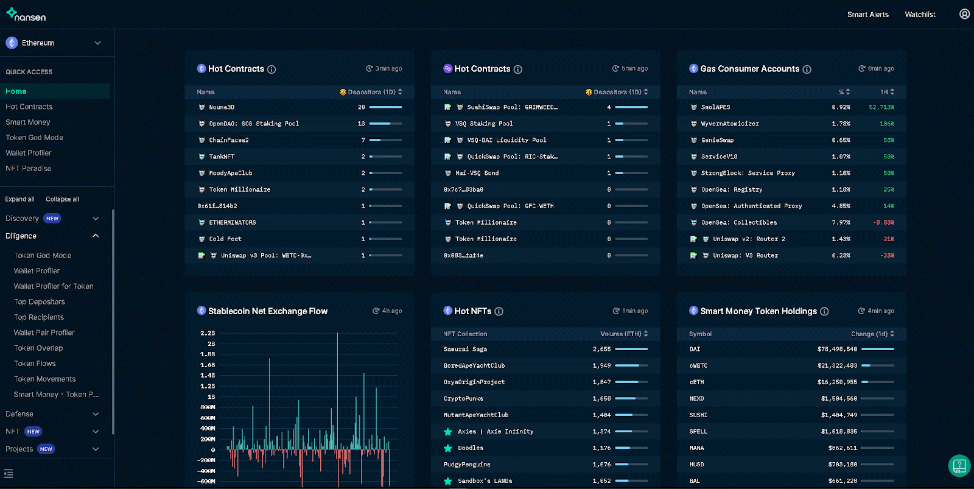Collapse the Diligence section
The image size is (974, 489).
(x=96, y=236)
